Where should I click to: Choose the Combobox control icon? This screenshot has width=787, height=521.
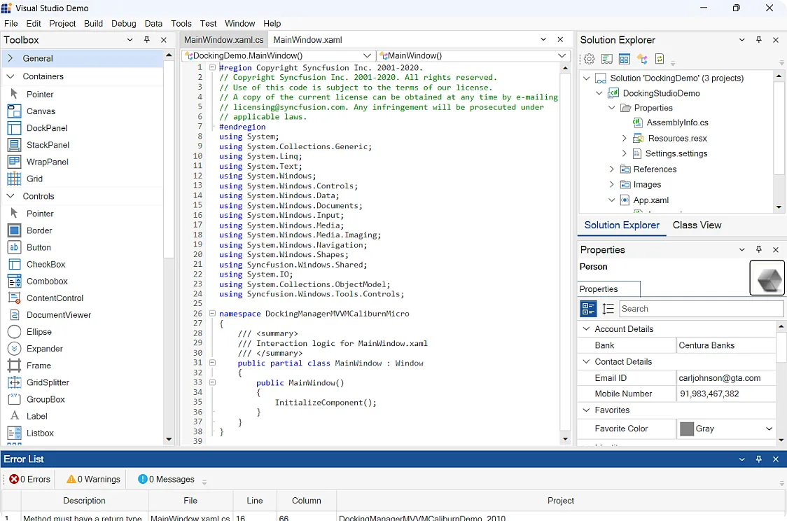[x=14, y=281]
